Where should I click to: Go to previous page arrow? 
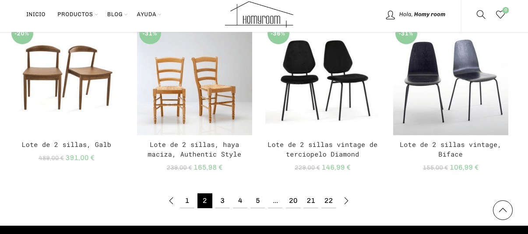[171, 201]
